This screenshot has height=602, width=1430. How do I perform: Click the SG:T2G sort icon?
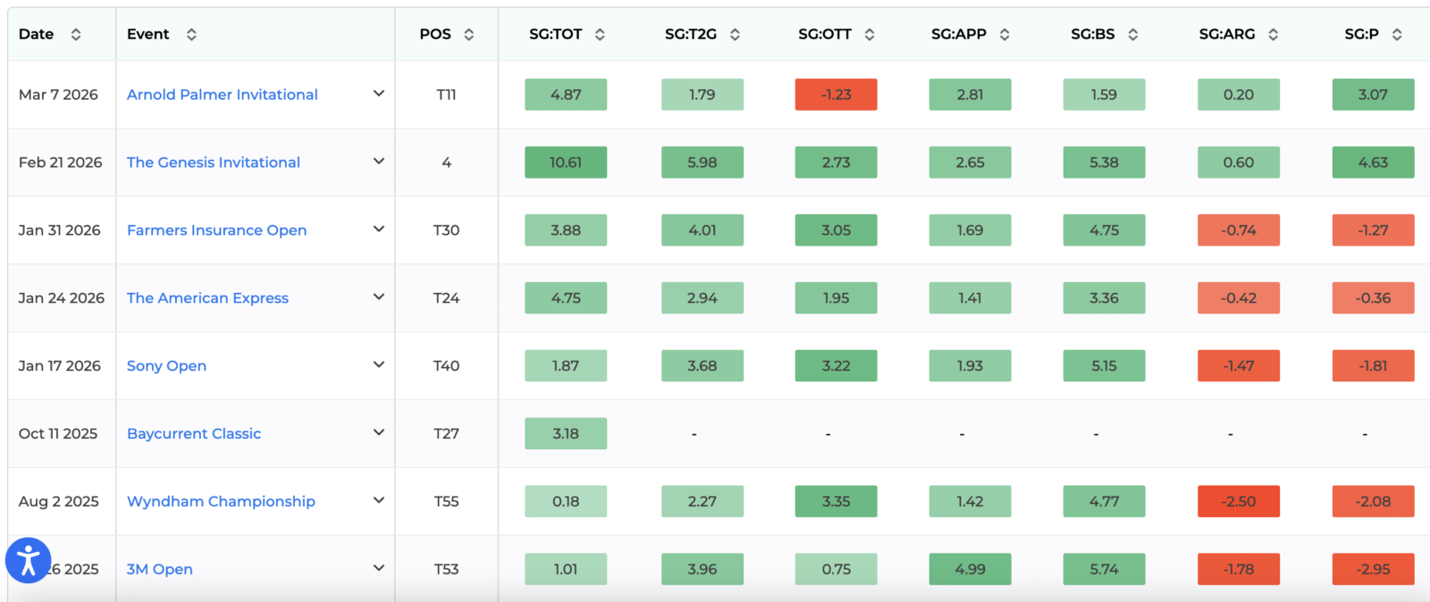tap(735, 35)
